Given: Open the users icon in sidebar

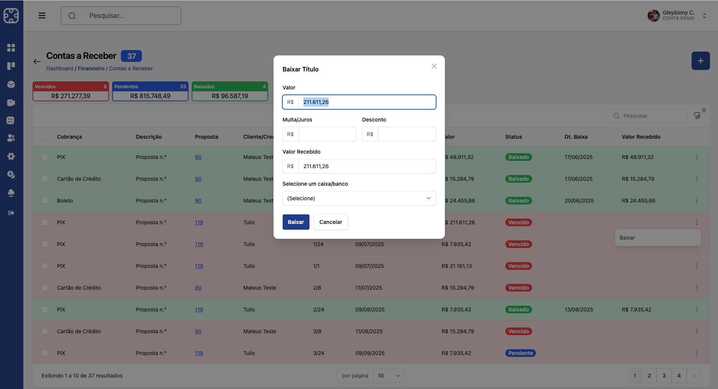Looking at the screenshot, I should (x=11, y=138).
